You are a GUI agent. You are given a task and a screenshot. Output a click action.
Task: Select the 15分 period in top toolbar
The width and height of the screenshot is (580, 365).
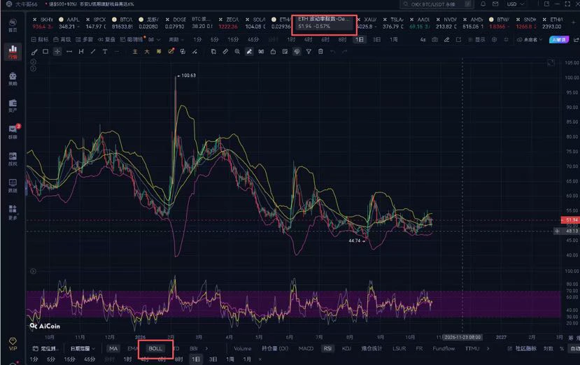point(233,39)
